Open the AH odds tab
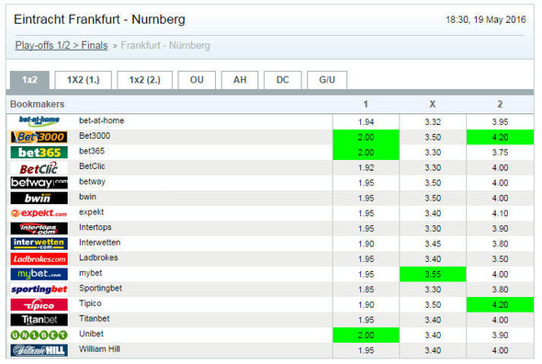 click(x=240, y=80)
